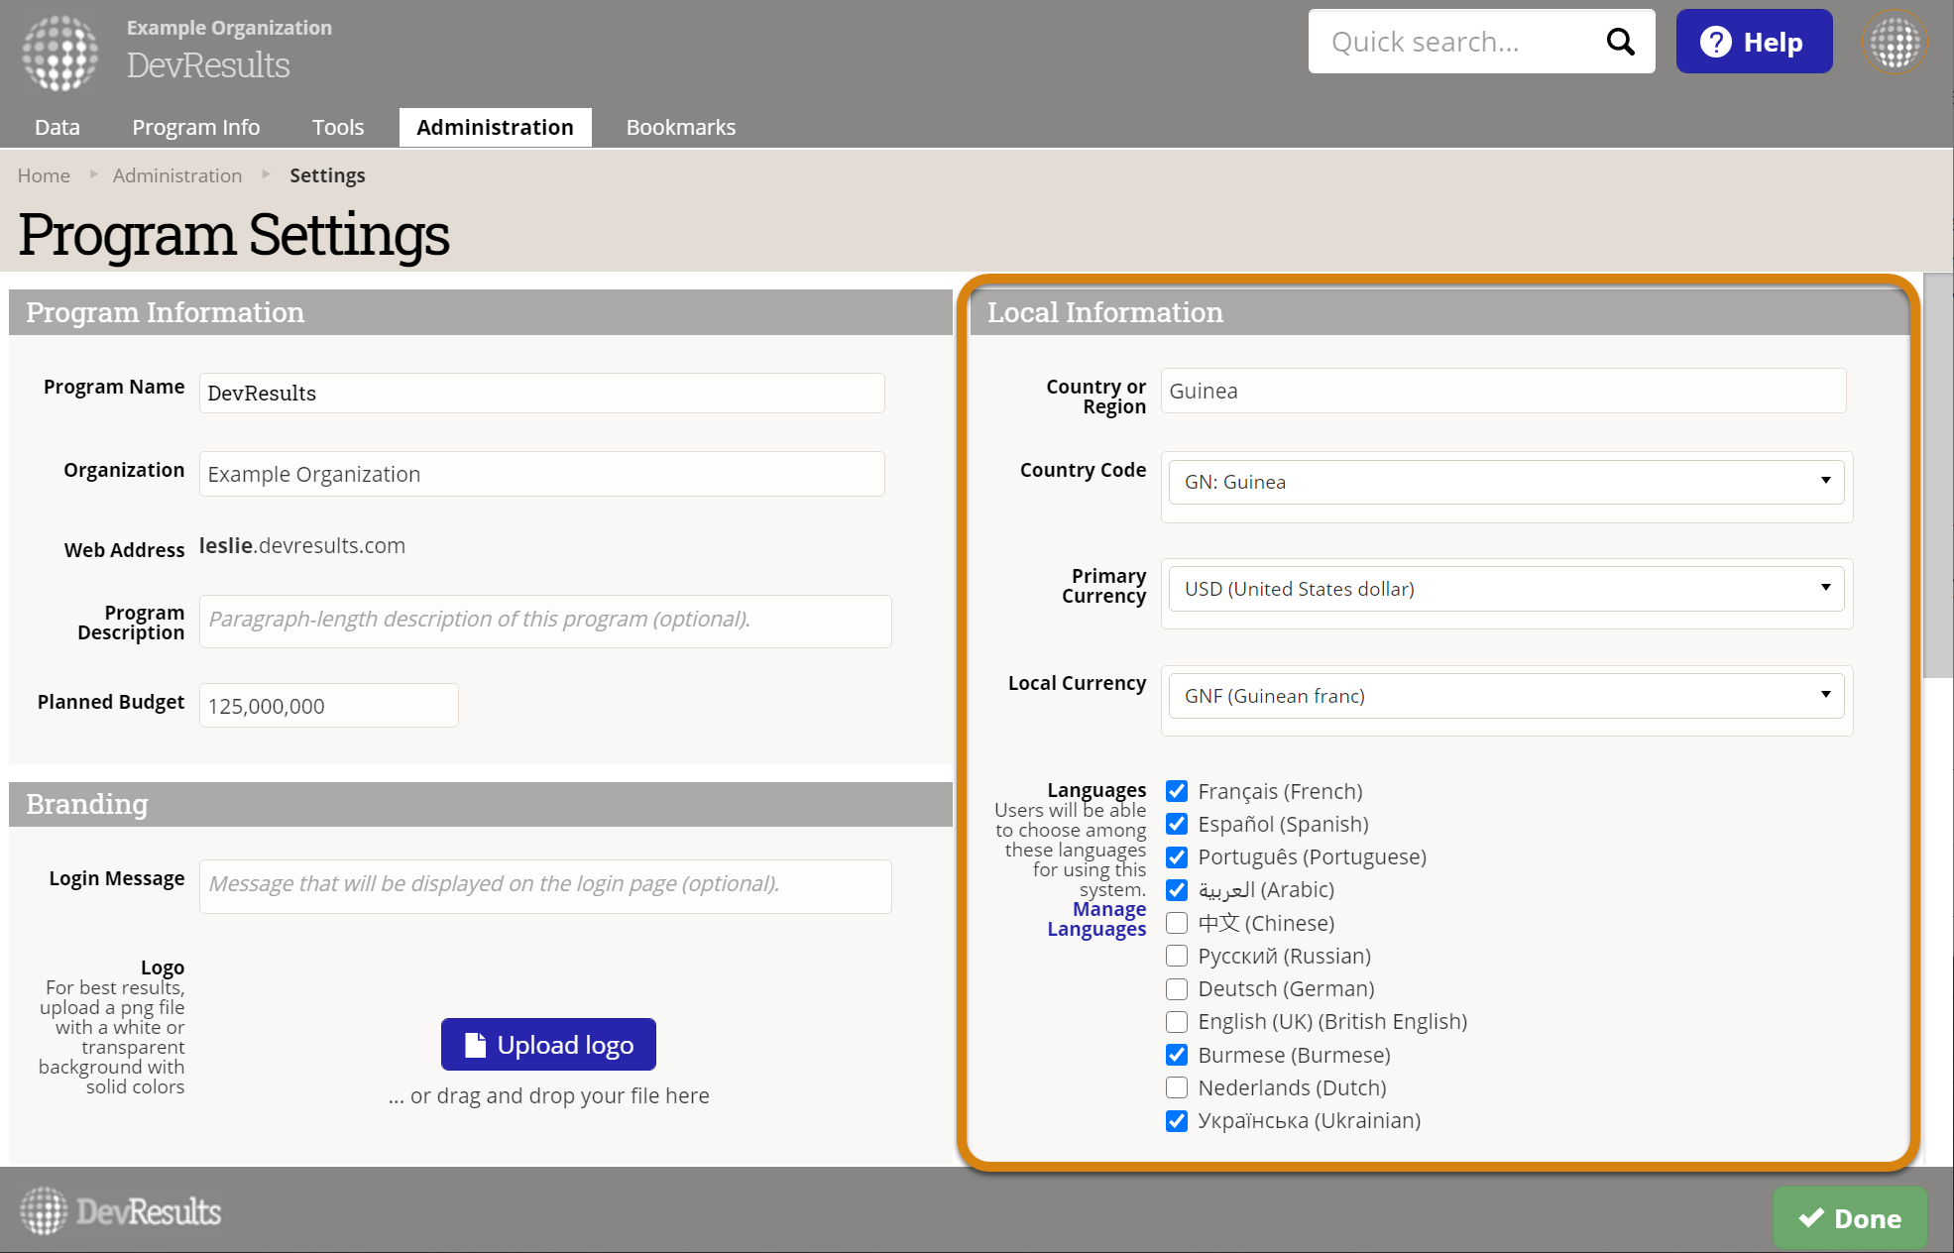This screenshot has width=1954, height=1253.
Task: Click the magnifying glass search icon
Action: [1620, 42]
